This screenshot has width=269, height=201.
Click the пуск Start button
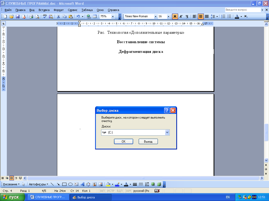[12, 197]
